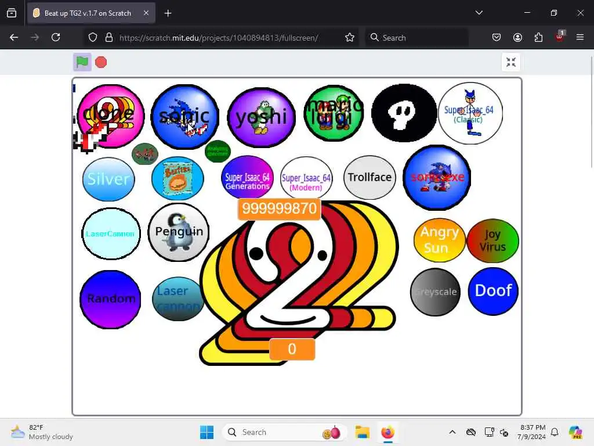
Task: Open the Windows Start menu
Action: pyautogui.click(x=207, y=432)
